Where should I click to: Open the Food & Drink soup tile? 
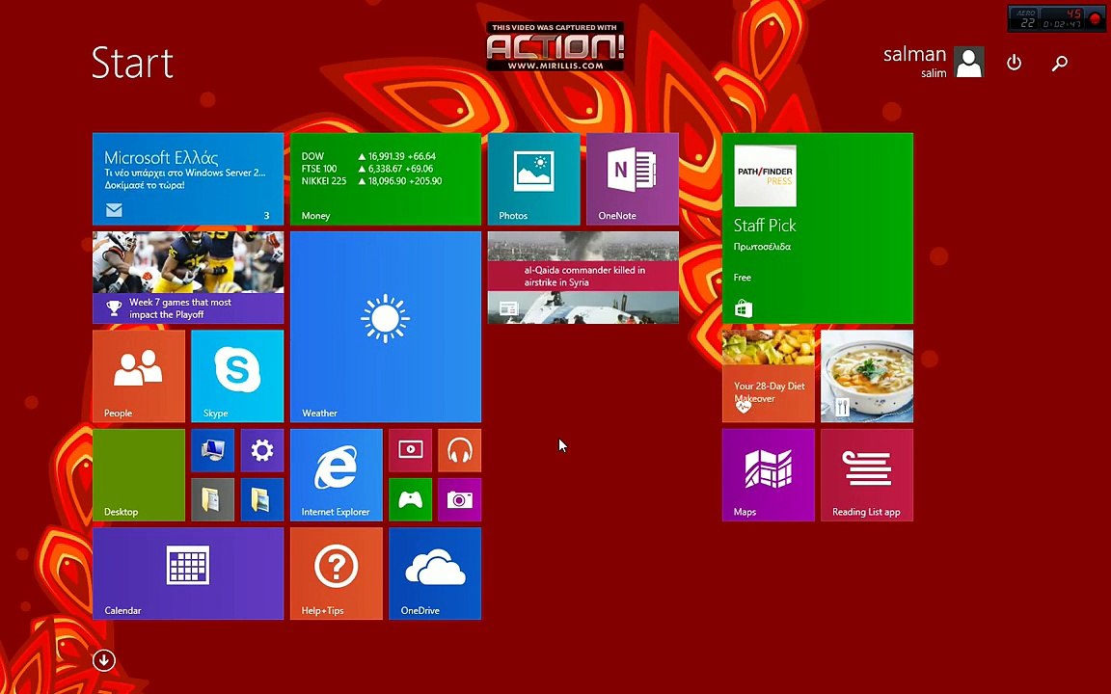coord(867,376)
